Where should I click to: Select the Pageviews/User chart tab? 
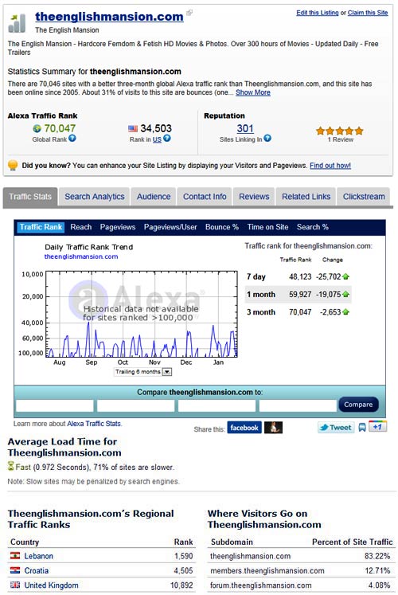170,227
